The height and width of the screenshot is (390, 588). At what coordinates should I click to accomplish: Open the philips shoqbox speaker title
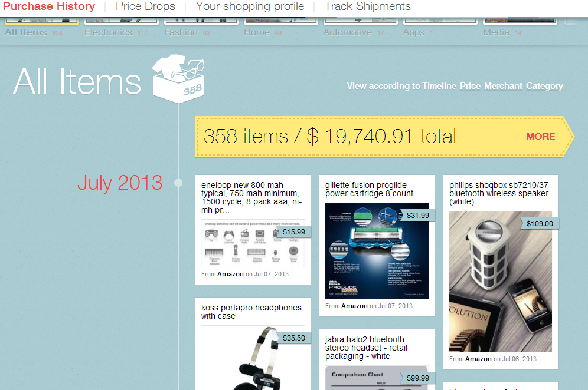pyautogui.click(x=499, y=193)
